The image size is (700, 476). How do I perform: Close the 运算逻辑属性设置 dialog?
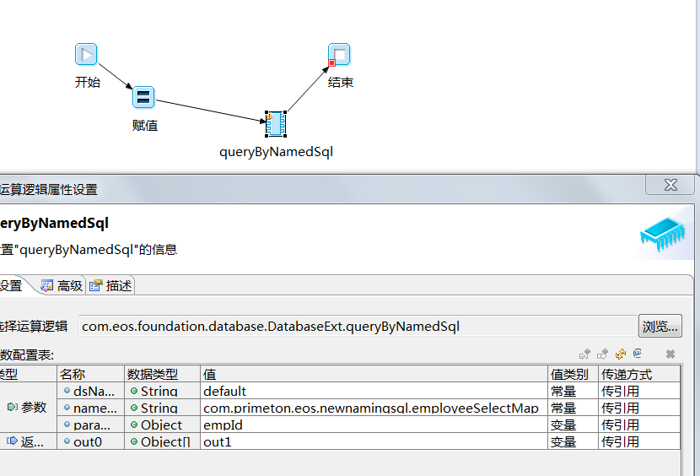(x=670, y=185)
